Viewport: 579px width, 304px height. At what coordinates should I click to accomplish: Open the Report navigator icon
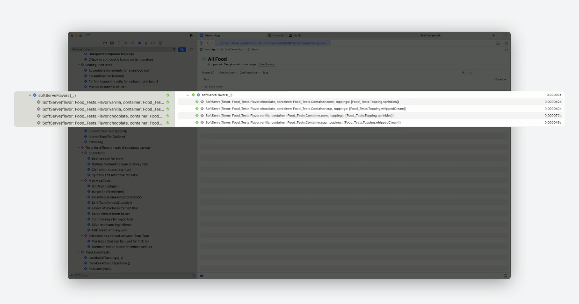(160, 43)
